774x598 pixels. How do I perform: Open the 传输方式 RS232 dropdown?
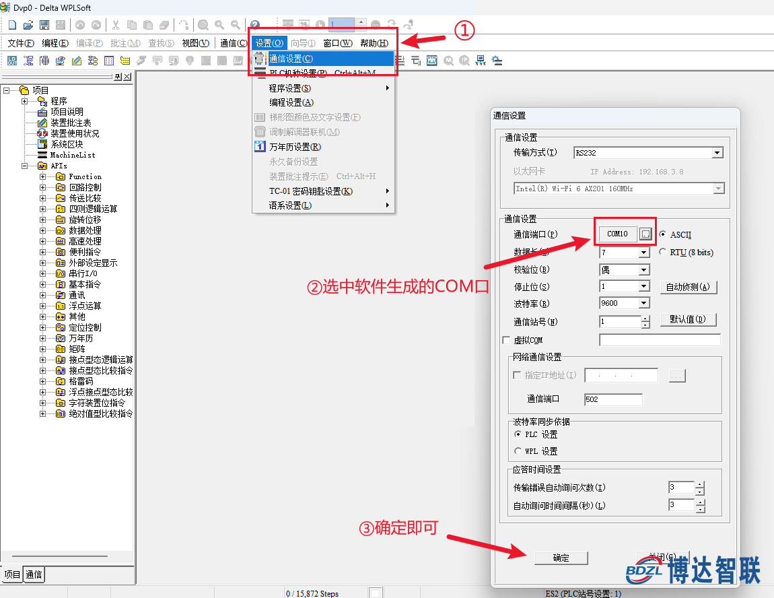[717, 153]
